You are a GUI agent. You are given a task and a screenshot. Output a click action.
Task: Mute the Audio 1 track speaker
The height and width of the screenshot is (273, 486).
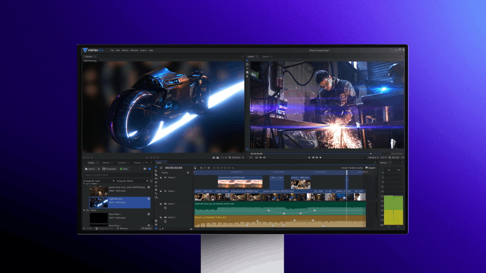[165, 204]
